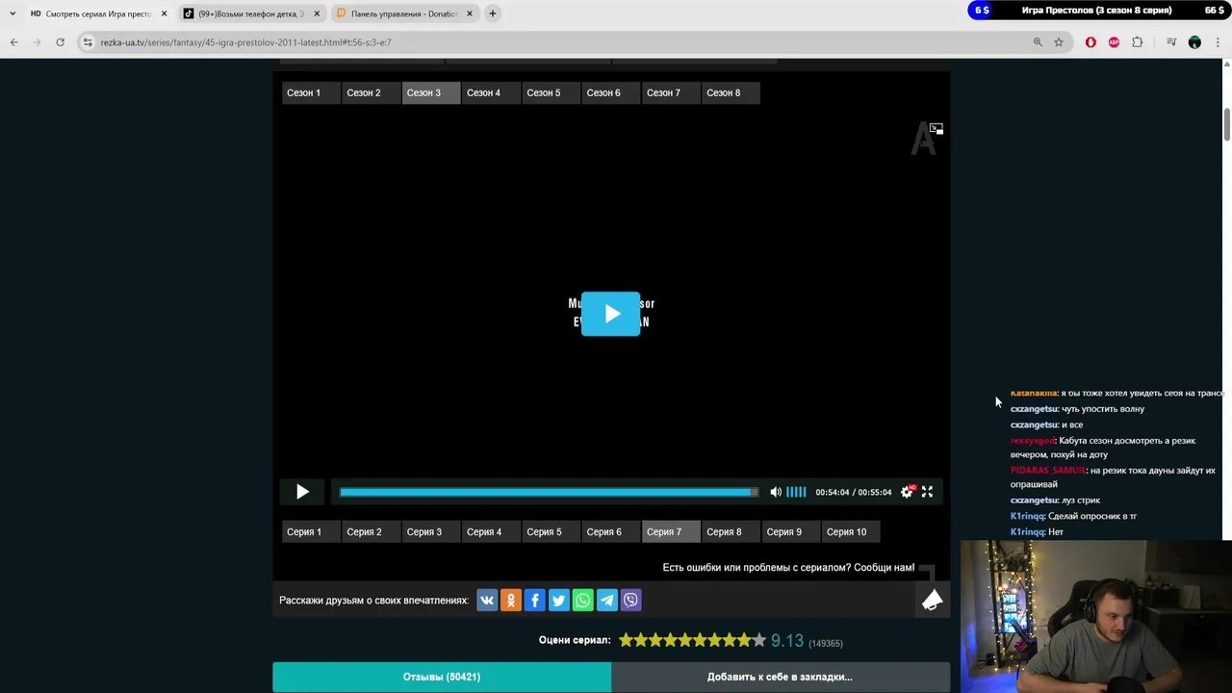Click Добавить к себе в закладки button

[781, 677]
